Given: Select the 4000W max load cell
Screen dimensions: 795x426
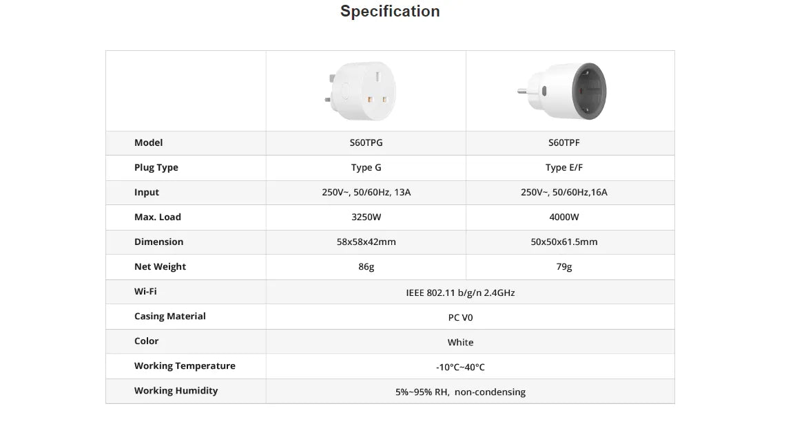Looking at the screenshot, I should click(564, 217).
